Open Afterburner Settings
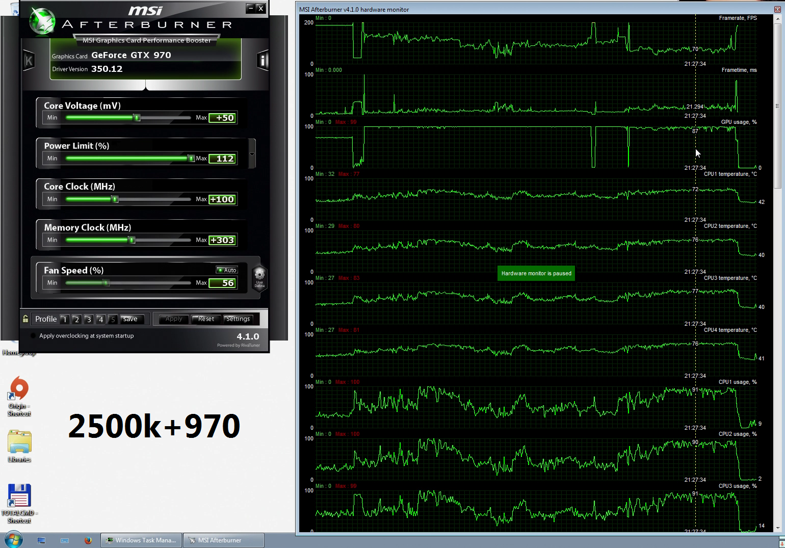The image size is (785, 548). click(x=238, y=319)
